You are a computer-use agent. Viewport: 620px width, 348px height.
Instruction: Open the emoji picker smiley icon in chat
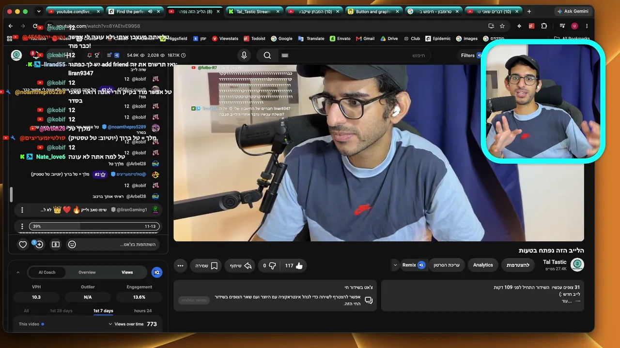point(72,245)
